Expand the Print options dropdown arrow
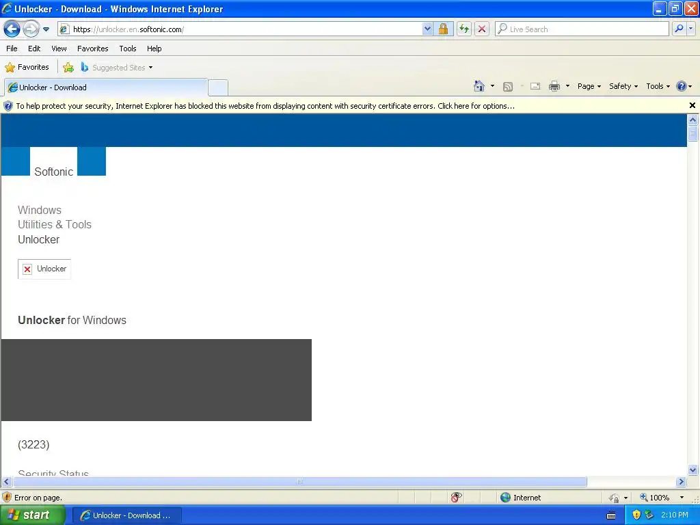 (567, 86)
